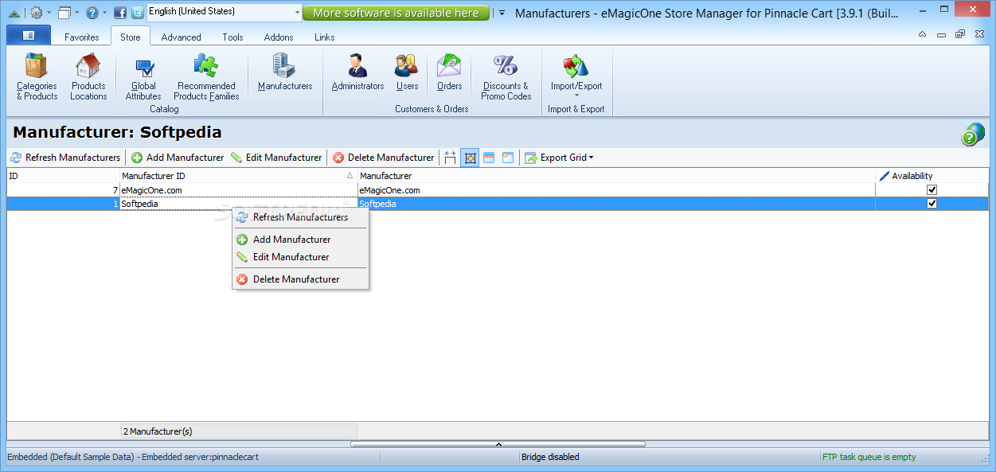Click Edit Manufacturer toolbar button
Viewport: 996px width, 472px height.
pos(276,158)
